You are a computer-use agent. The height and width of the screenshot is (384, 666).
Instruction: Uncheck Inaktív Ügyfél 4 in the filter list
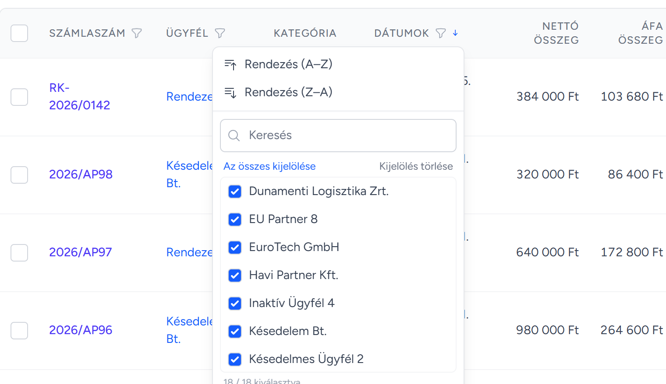pyautogui.click(x=235, y=304)
